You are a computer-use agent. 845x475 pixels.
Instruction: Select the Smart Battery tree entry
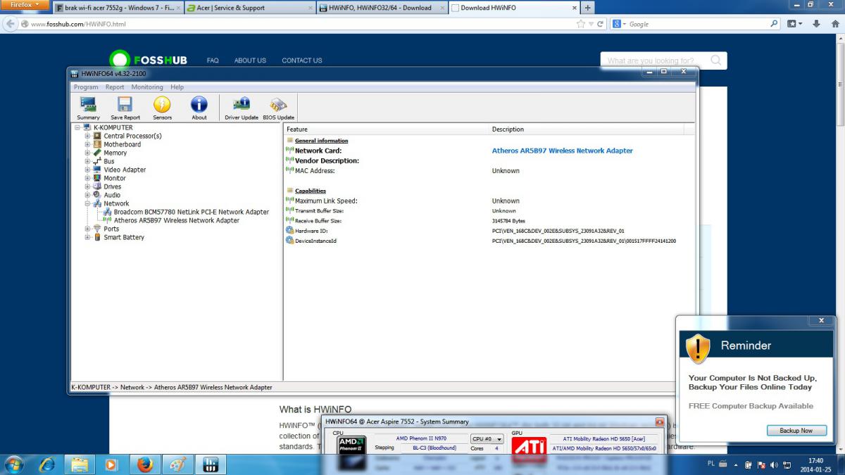(x=124, y=237)
